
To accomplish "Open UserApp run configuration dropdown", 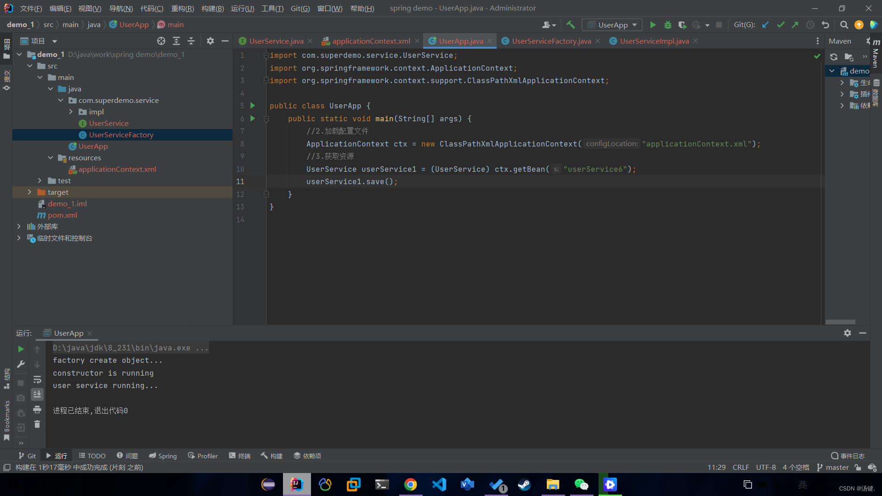I will coord(612,25).
